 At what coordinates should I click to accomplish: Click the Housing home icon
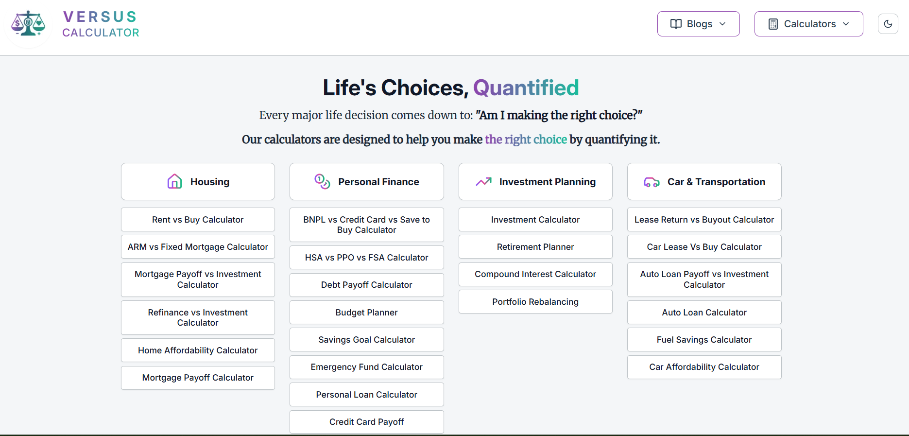(174, 181)
